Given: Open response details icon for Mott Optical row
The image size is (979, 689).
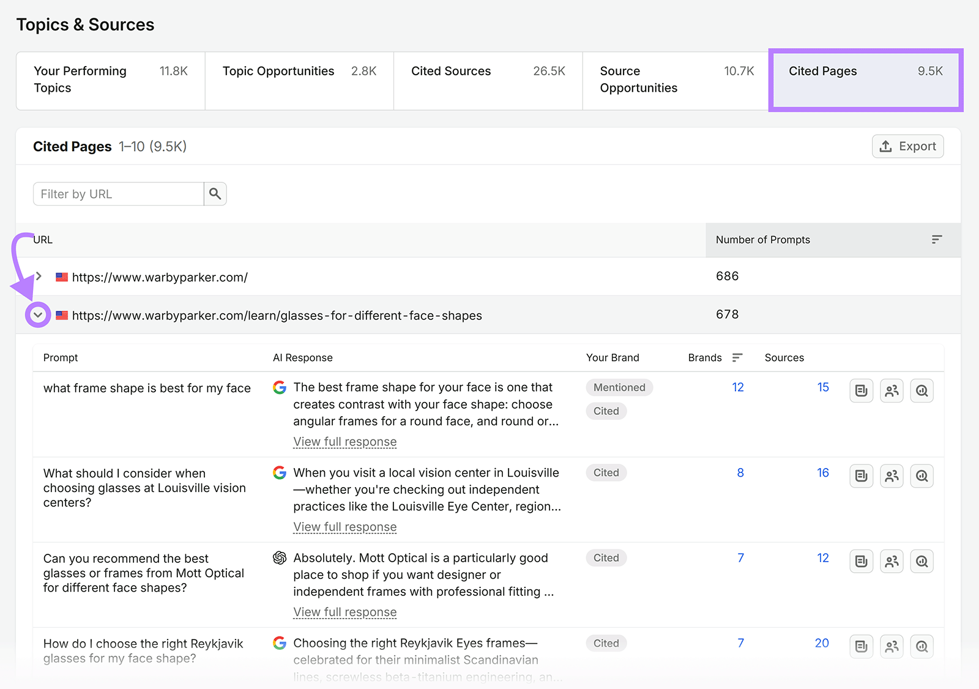Looking at the screenshot, I should (x=861, y=561).
